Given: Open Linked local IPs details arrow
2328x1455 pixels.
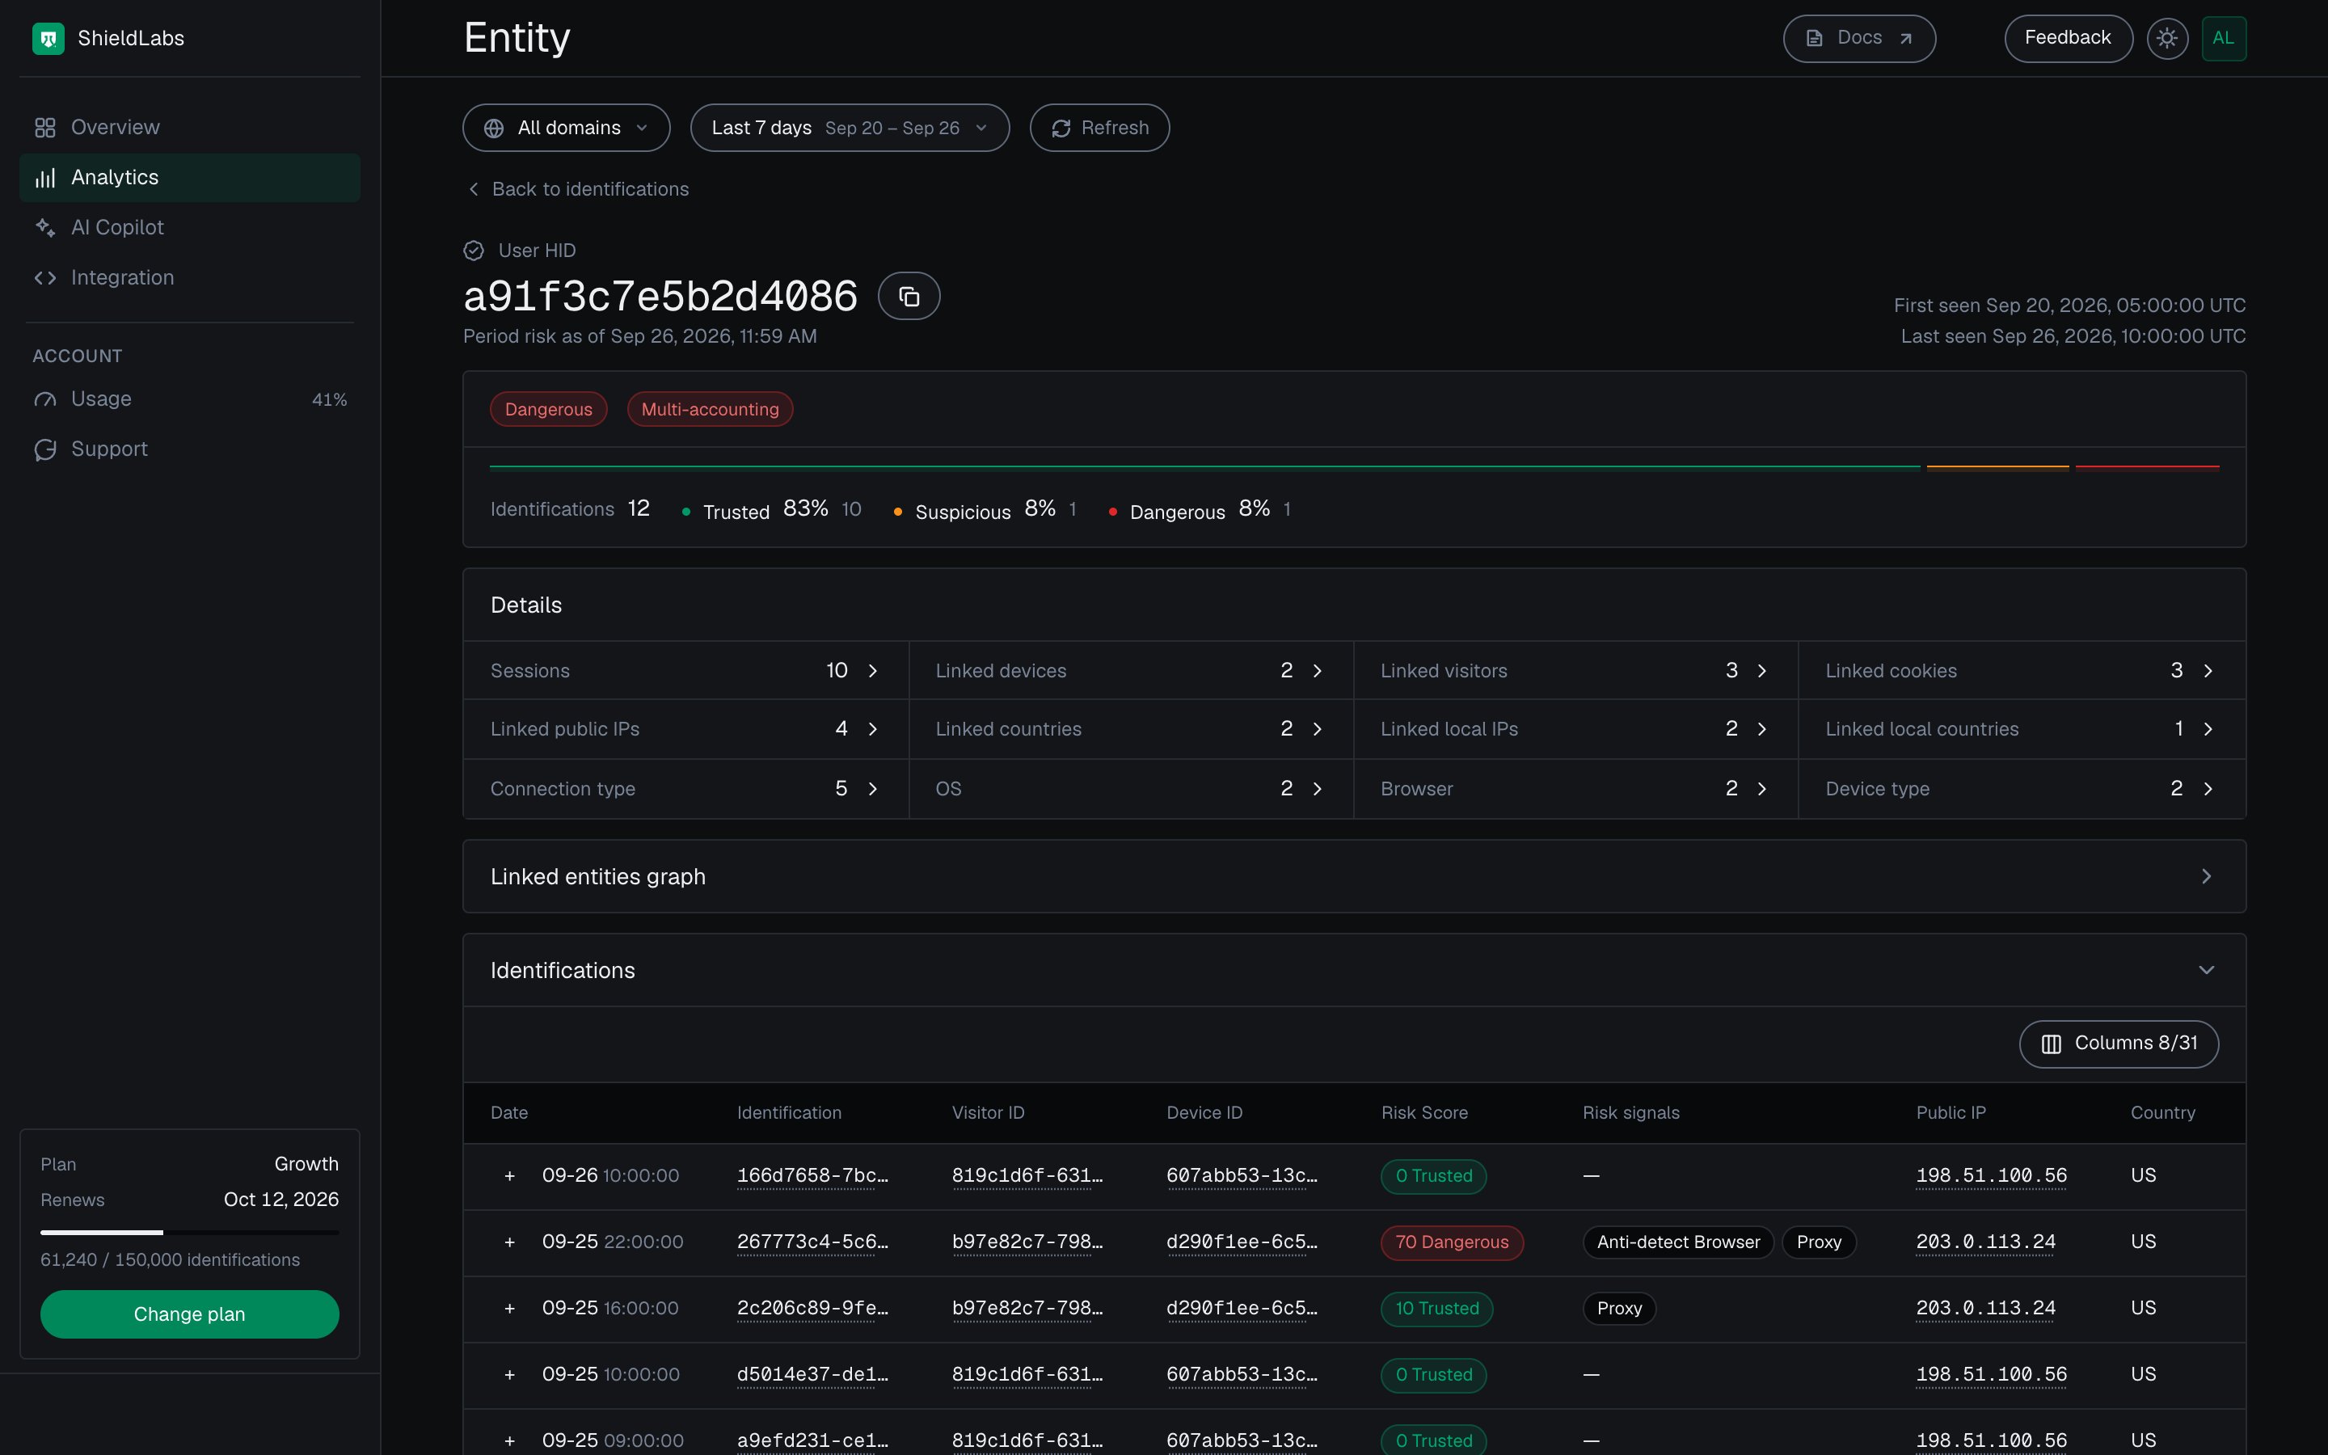Looking at the screenshot, I should tap(1761, 729).
